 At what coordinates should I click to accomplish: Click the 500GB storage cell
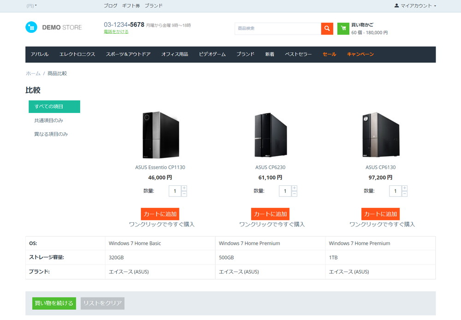(x=270, y=257)
